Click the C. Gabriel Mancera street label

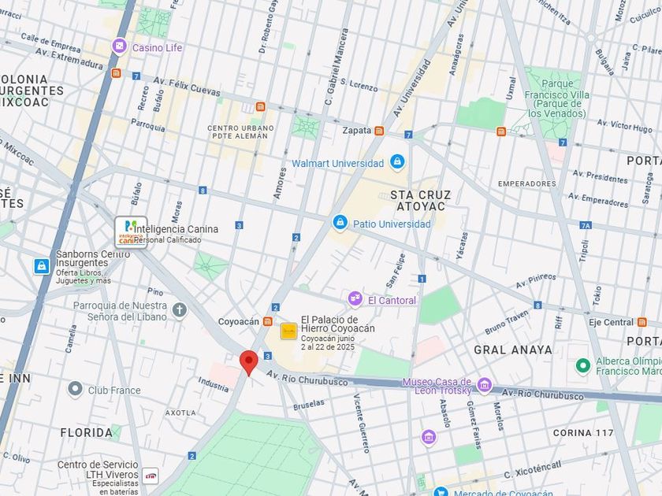[337, 67]
